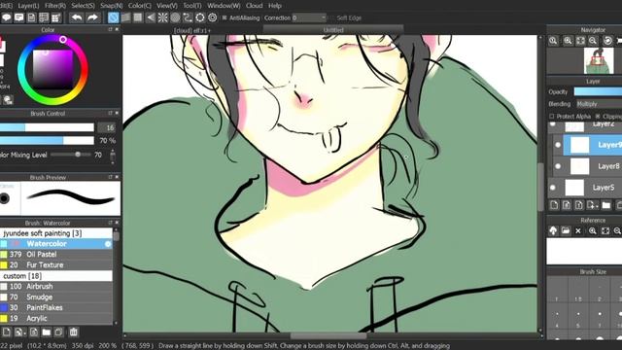Enable the concentric circle snap
The image size is (622, 350).
point(175,17)
